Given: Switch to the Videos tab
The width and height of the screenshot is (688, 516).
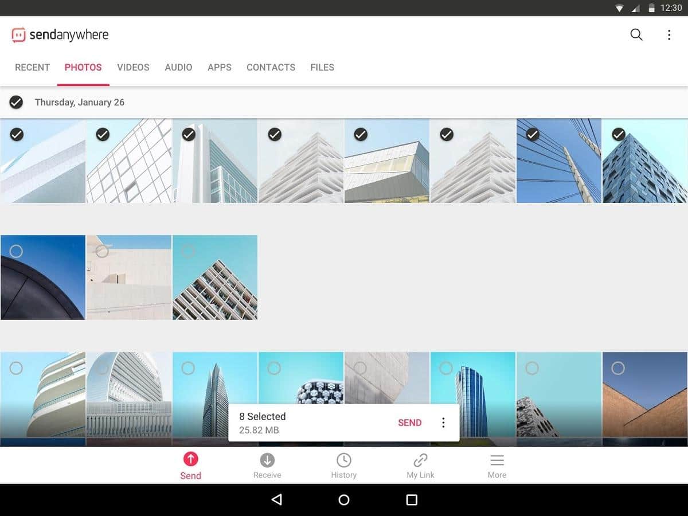Looking at the screenshot, I should point(133,67).
